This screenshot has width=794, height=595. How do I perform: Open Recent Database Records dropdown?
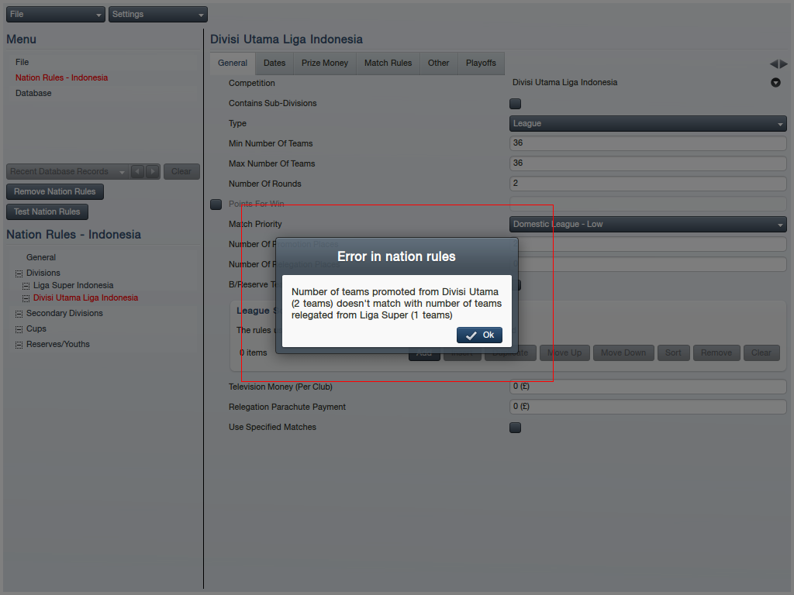pyautogui.click(x=67, y=171)
